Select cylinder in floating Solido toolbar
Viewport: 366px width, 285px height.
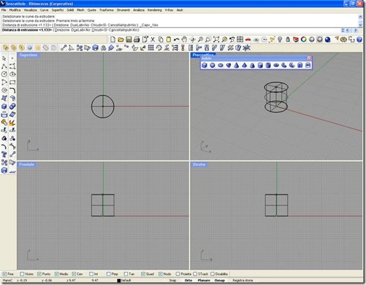pyautogui.click(x=260, y=65)
